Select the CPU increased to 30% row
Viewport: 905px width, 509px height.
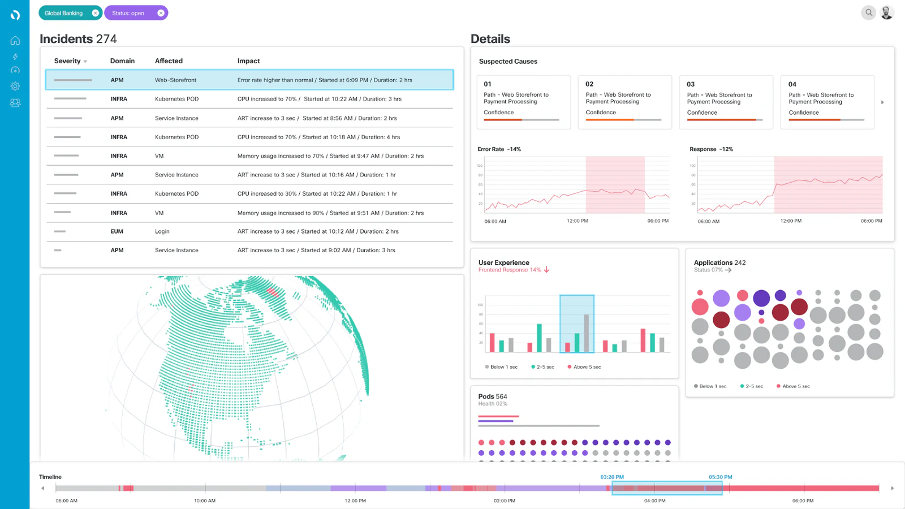tap(249, 193)
